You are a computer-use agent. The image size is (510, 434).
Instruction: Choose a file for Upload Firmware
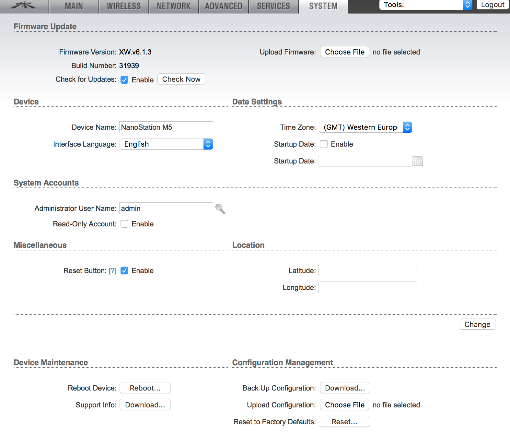(345, 52)
